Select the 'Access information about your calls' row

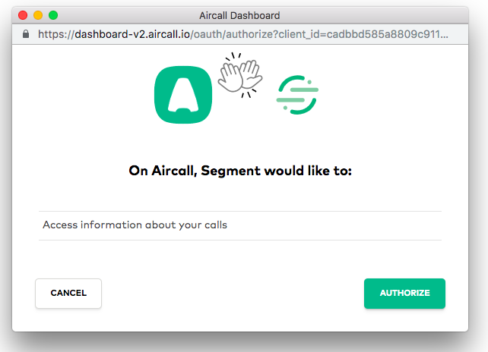240,225
